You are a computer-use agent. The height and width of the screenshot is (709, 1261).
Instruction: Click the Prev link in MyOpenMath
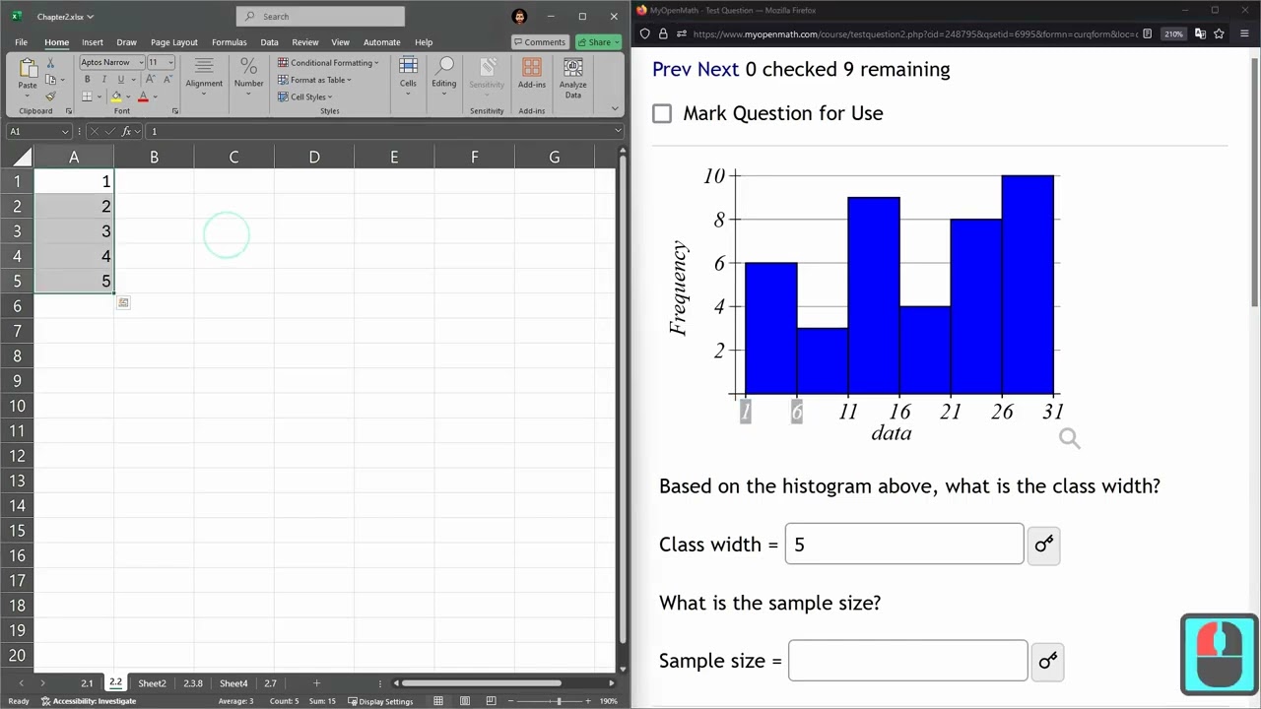pos(672,69)
